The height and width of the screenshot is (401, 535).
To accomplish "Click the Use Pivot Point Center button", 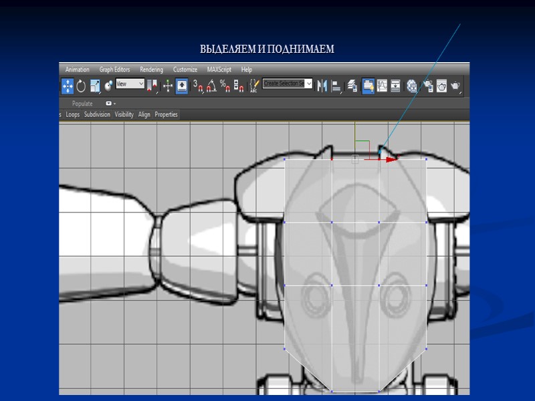I will click(152, 86).
